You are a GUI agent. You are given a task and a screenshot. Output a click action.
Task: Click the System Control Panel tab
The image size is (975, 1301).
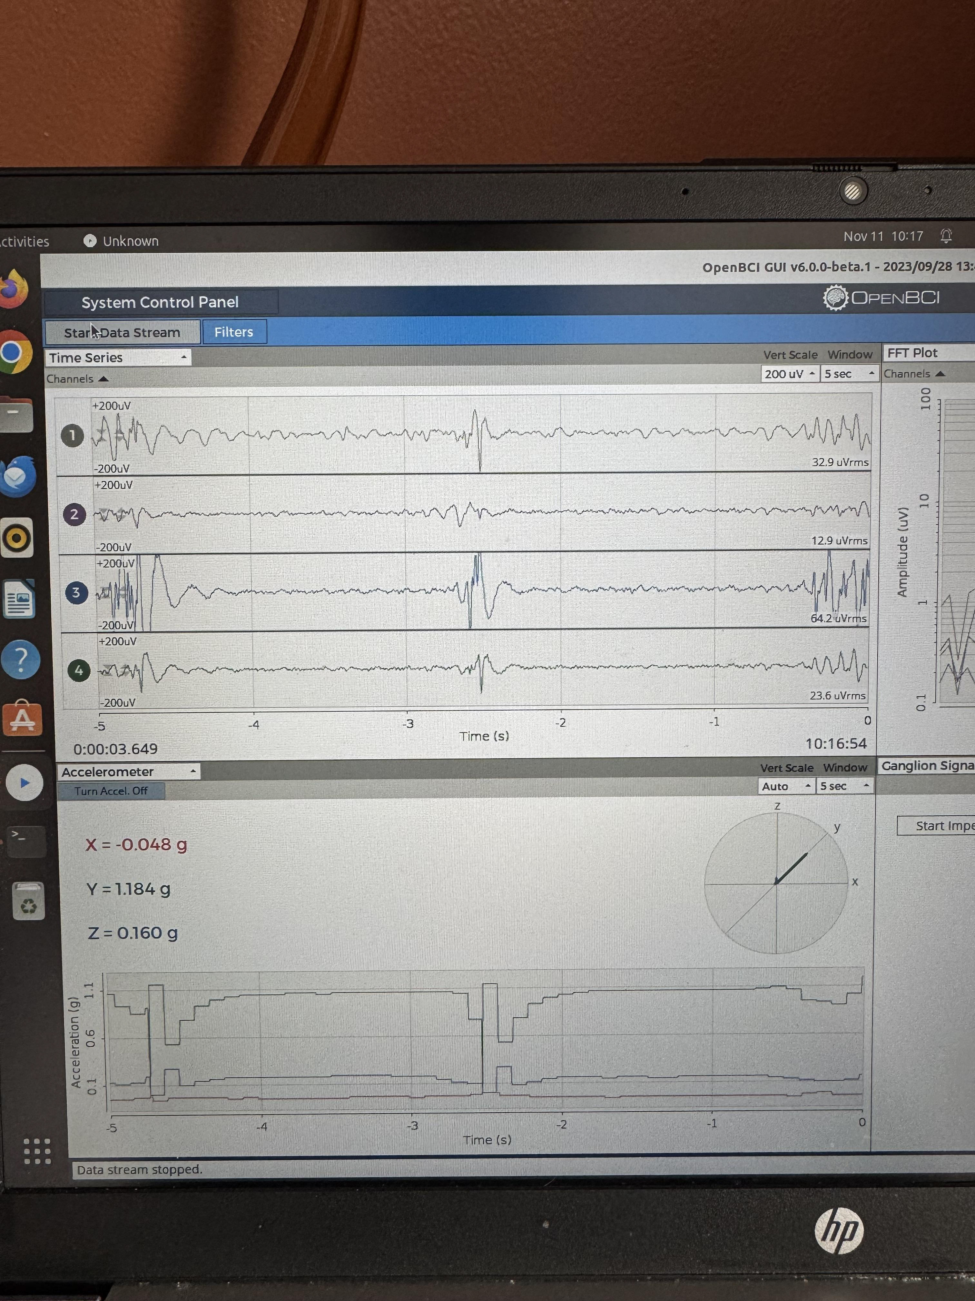[160, 302]
